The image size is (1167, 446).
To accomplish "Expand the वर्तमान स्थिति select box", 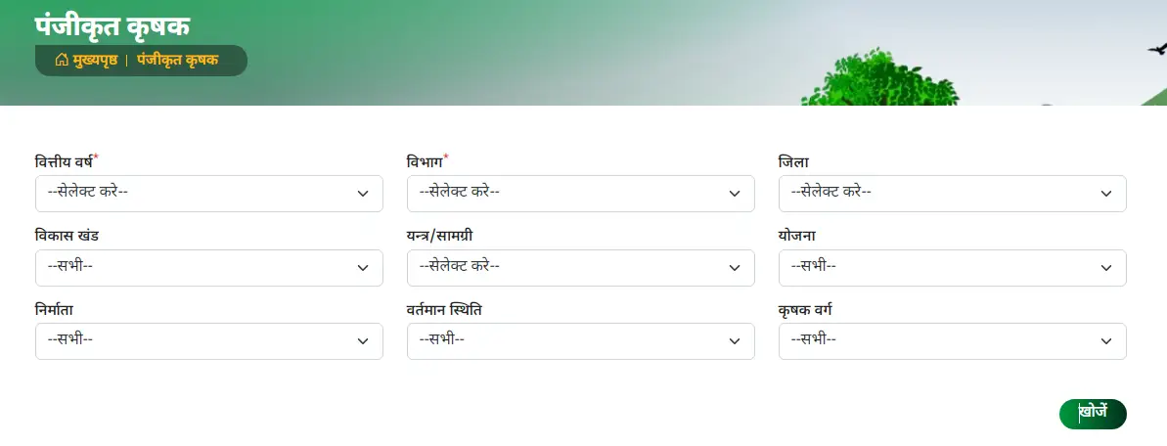I will coord(580,341).
